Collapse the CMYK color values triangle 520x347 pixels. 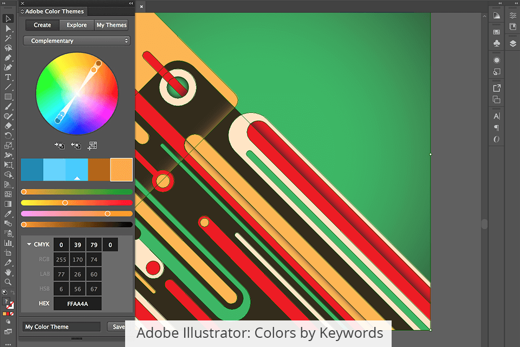[29, 244]
